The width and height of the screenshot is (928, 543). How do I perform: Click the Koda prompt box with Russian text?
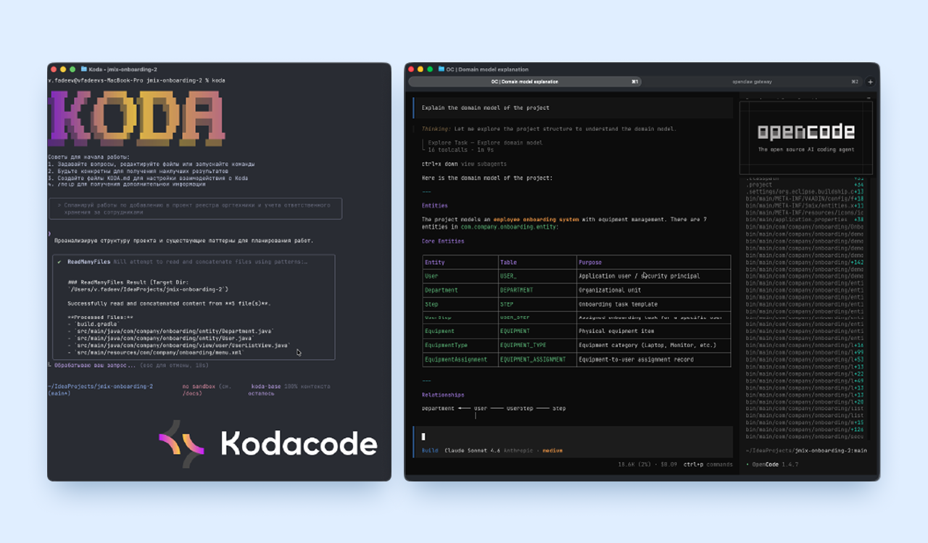coord(194,209)
